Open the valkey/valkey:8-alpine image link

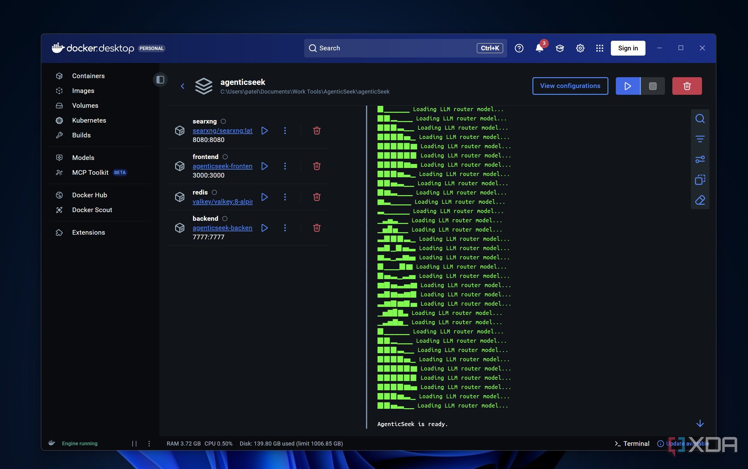point(222,202)
